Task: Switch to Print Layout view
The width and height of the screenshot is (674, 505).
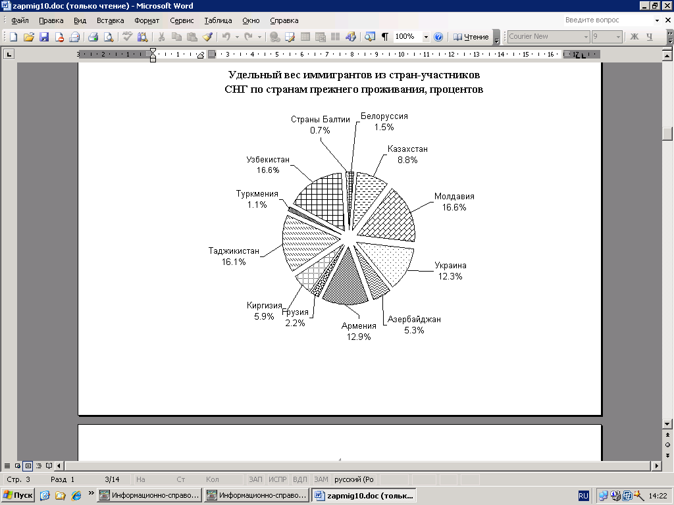Action: pos(28,466)
